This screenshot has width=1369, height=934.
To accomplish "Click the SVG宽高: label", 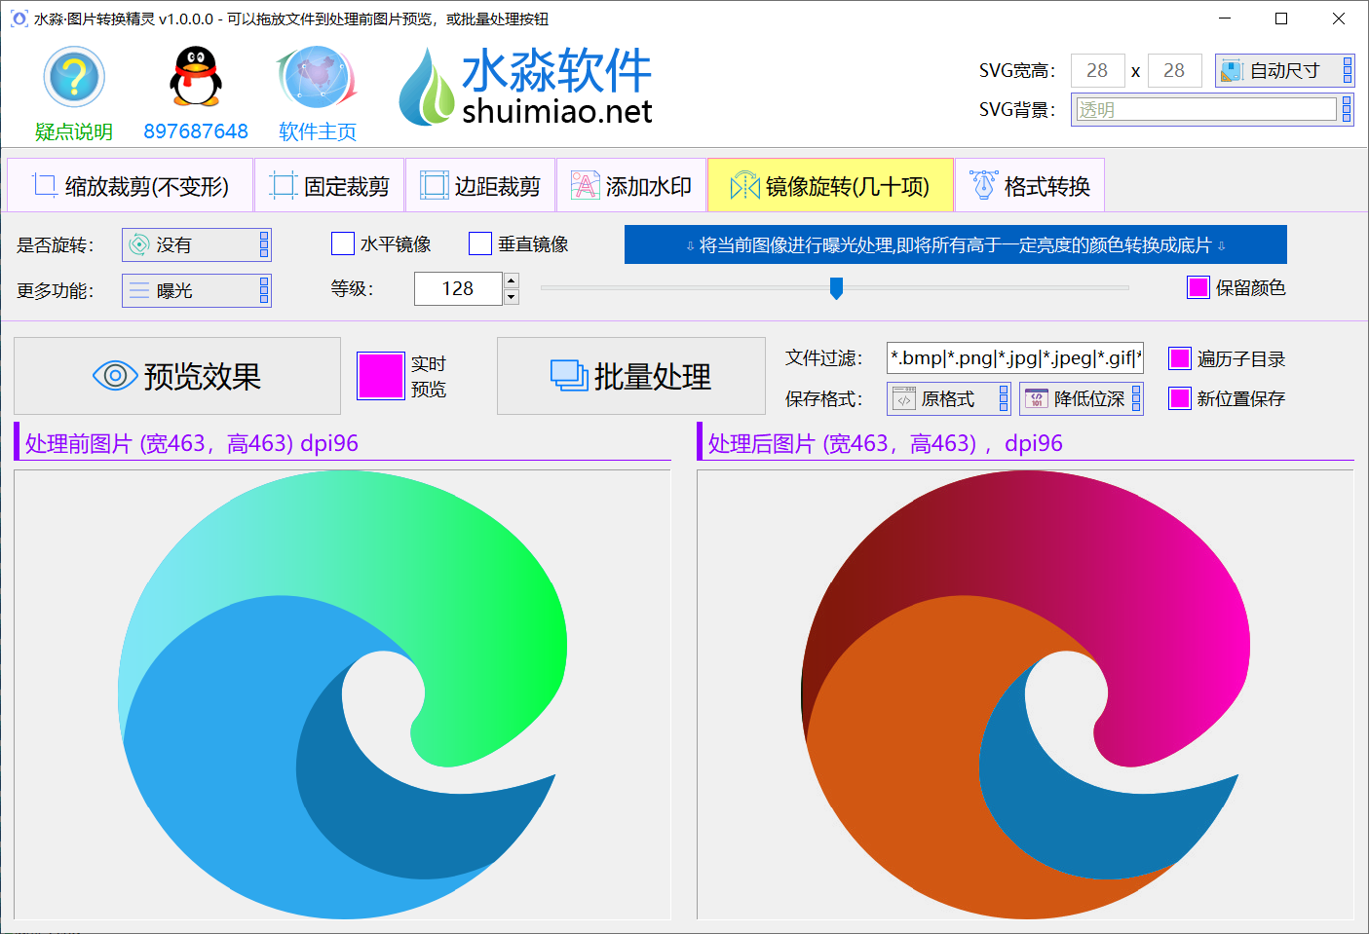I will 1017,71.
